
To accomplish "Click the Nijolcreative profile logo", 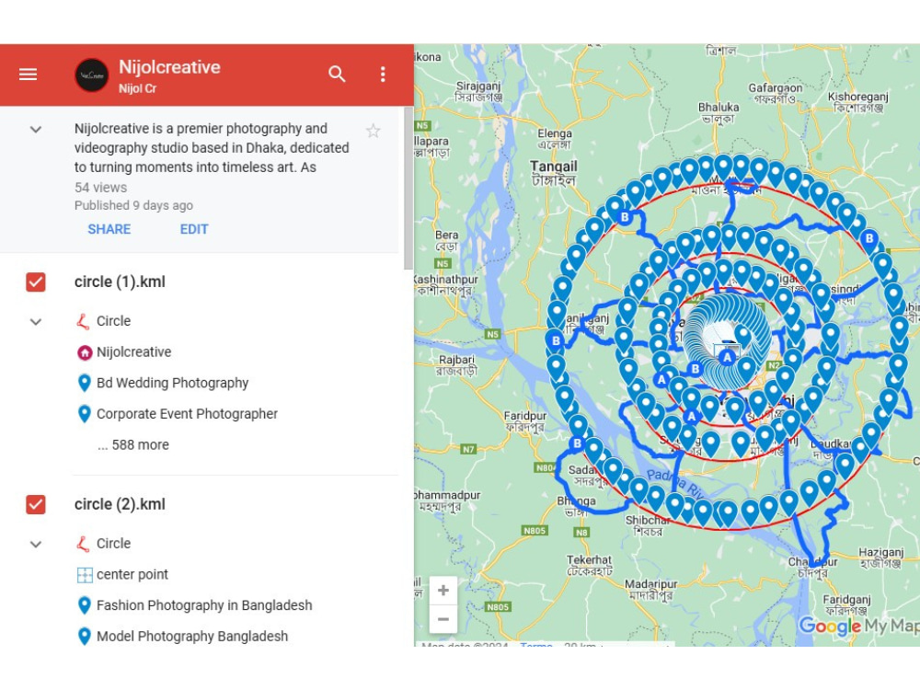I will pyautogui.click(x=91, y=75).
